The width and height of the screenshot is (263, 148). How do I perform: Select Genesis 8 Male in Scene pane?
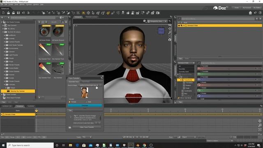pos(220,25)
